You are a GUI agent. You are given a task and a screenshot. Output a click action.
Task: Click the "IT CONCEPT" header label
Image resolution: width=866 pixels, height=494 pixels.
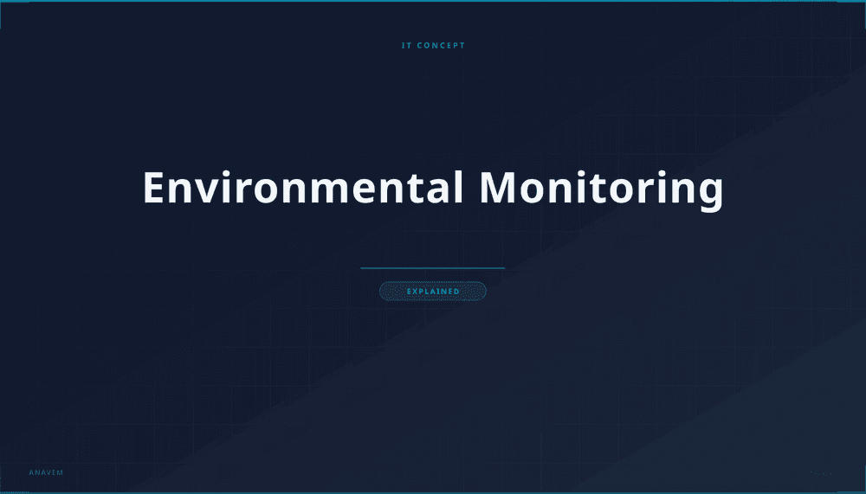433,45
